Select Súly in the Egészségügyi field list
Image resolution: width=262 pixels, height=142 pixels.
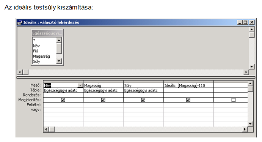pos(36,62)
